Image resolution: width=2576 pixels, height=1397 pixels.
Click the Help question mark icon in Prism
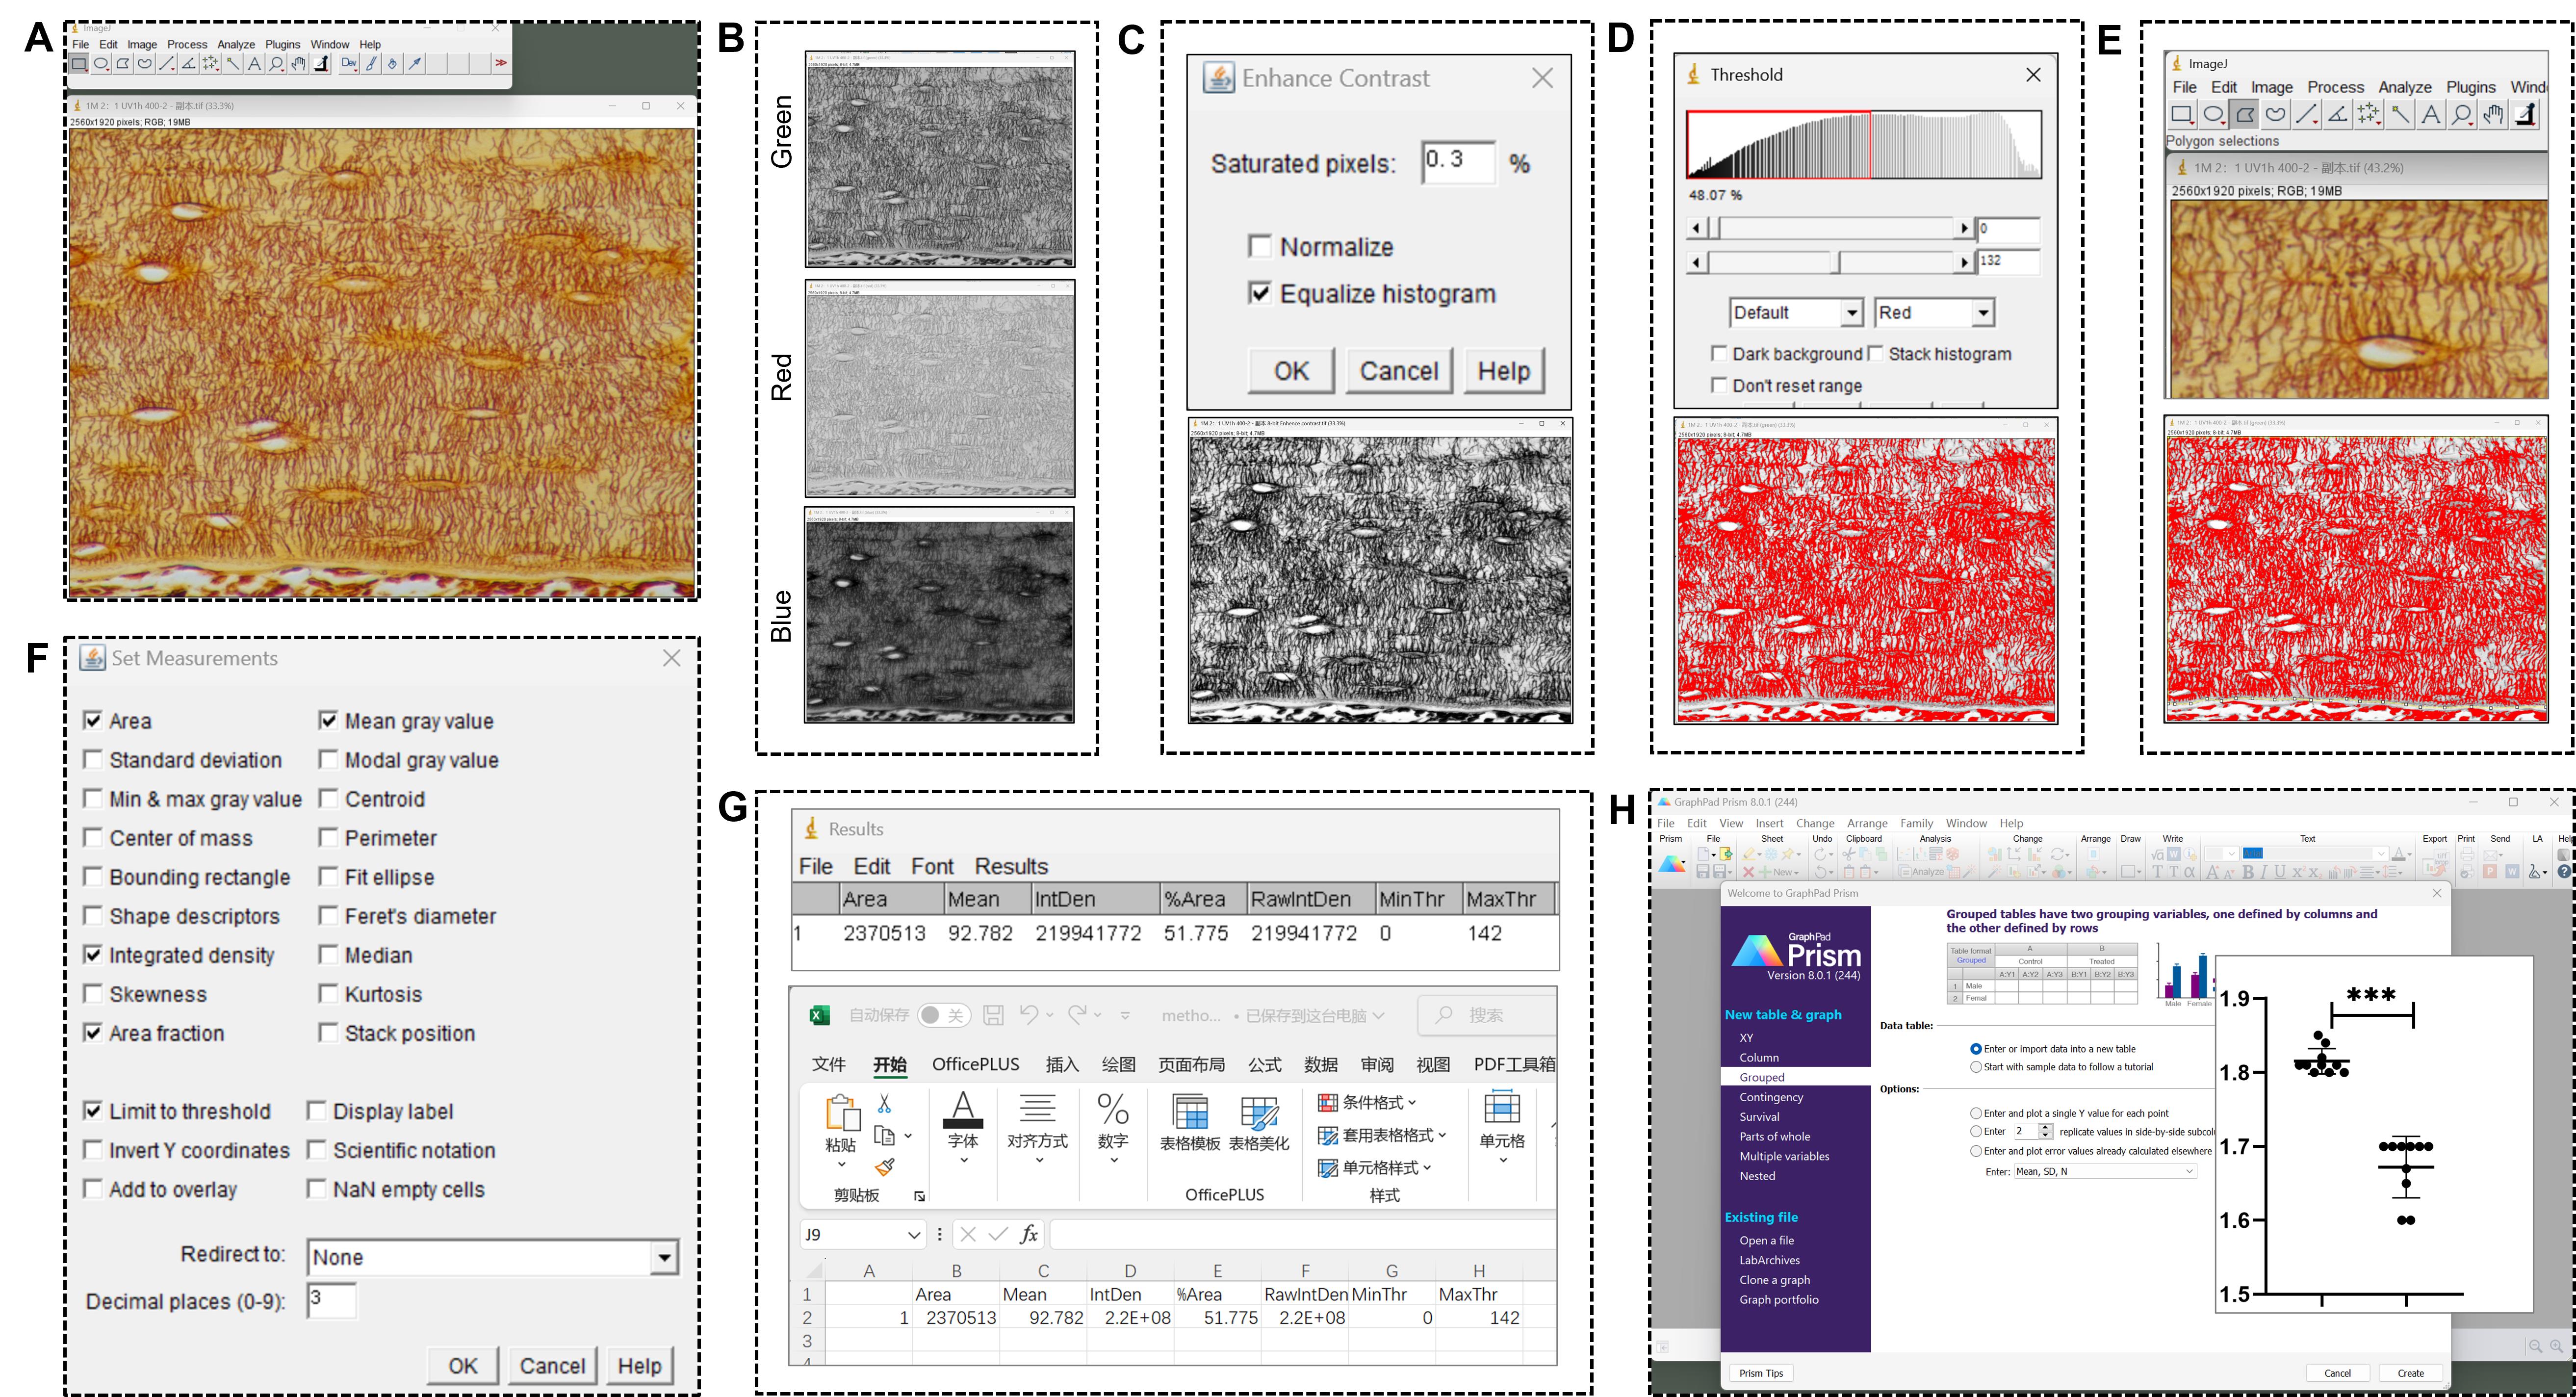(2564, 872)
